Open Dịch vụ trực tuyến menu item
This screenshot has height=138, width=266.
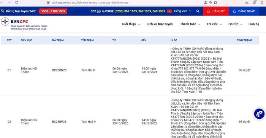coord(160,24)
